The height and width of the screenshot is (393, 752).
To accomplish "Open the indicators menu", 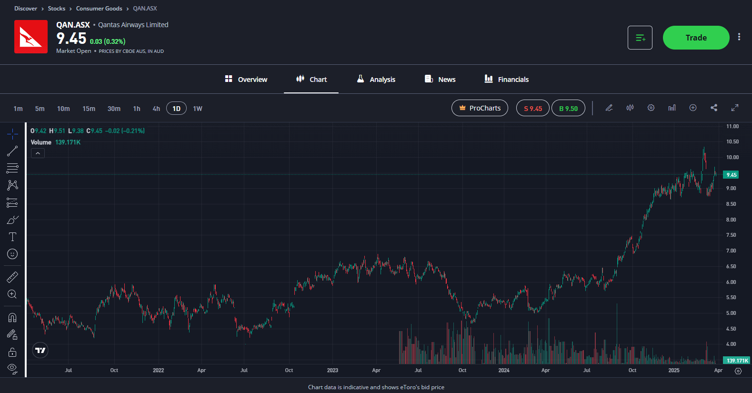I will pyautogui.click(x=672, y=108).
